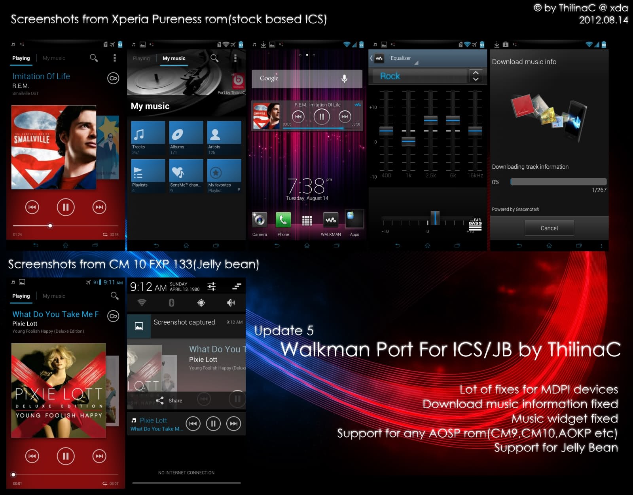Pause from the Pixie Lott notification
The height and width of the screenshot is (495, 633).
click(x=213, y=424)
